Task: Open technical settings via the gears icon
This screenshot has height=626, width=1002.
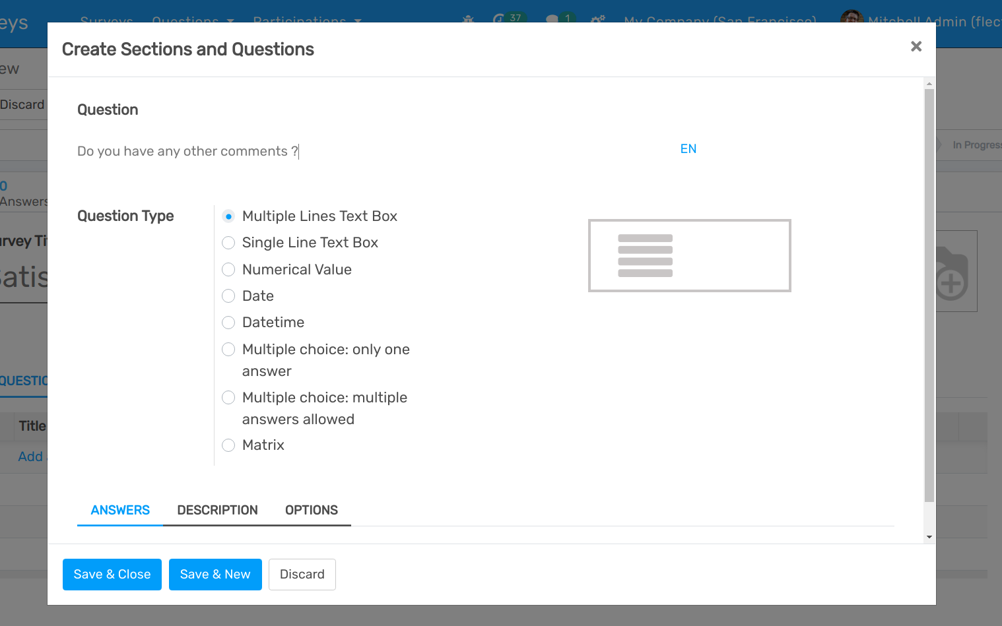Action: coord(597,20)
